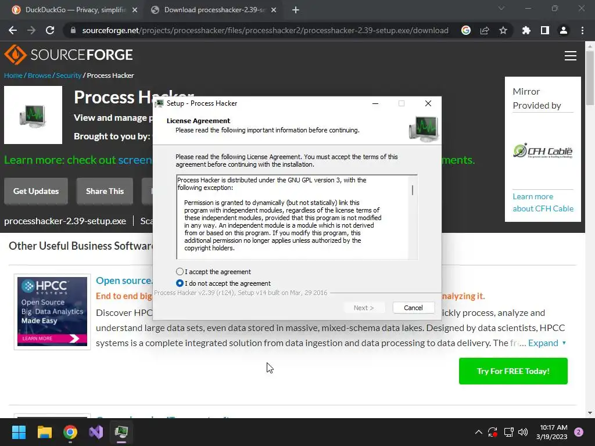The width and height of the screenshot is (595, 446).
Task: Open the Windows Start menu
Action: coord(19,432)
